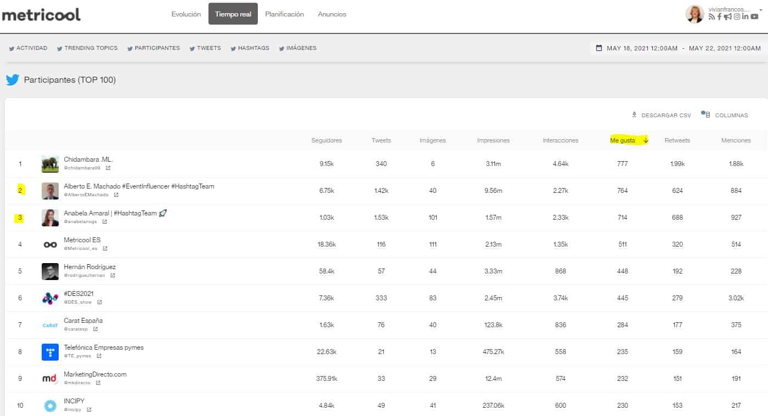Click Anabela Amaral avatar photo
This screenshot has width=768, height=416.
(50, 218)
